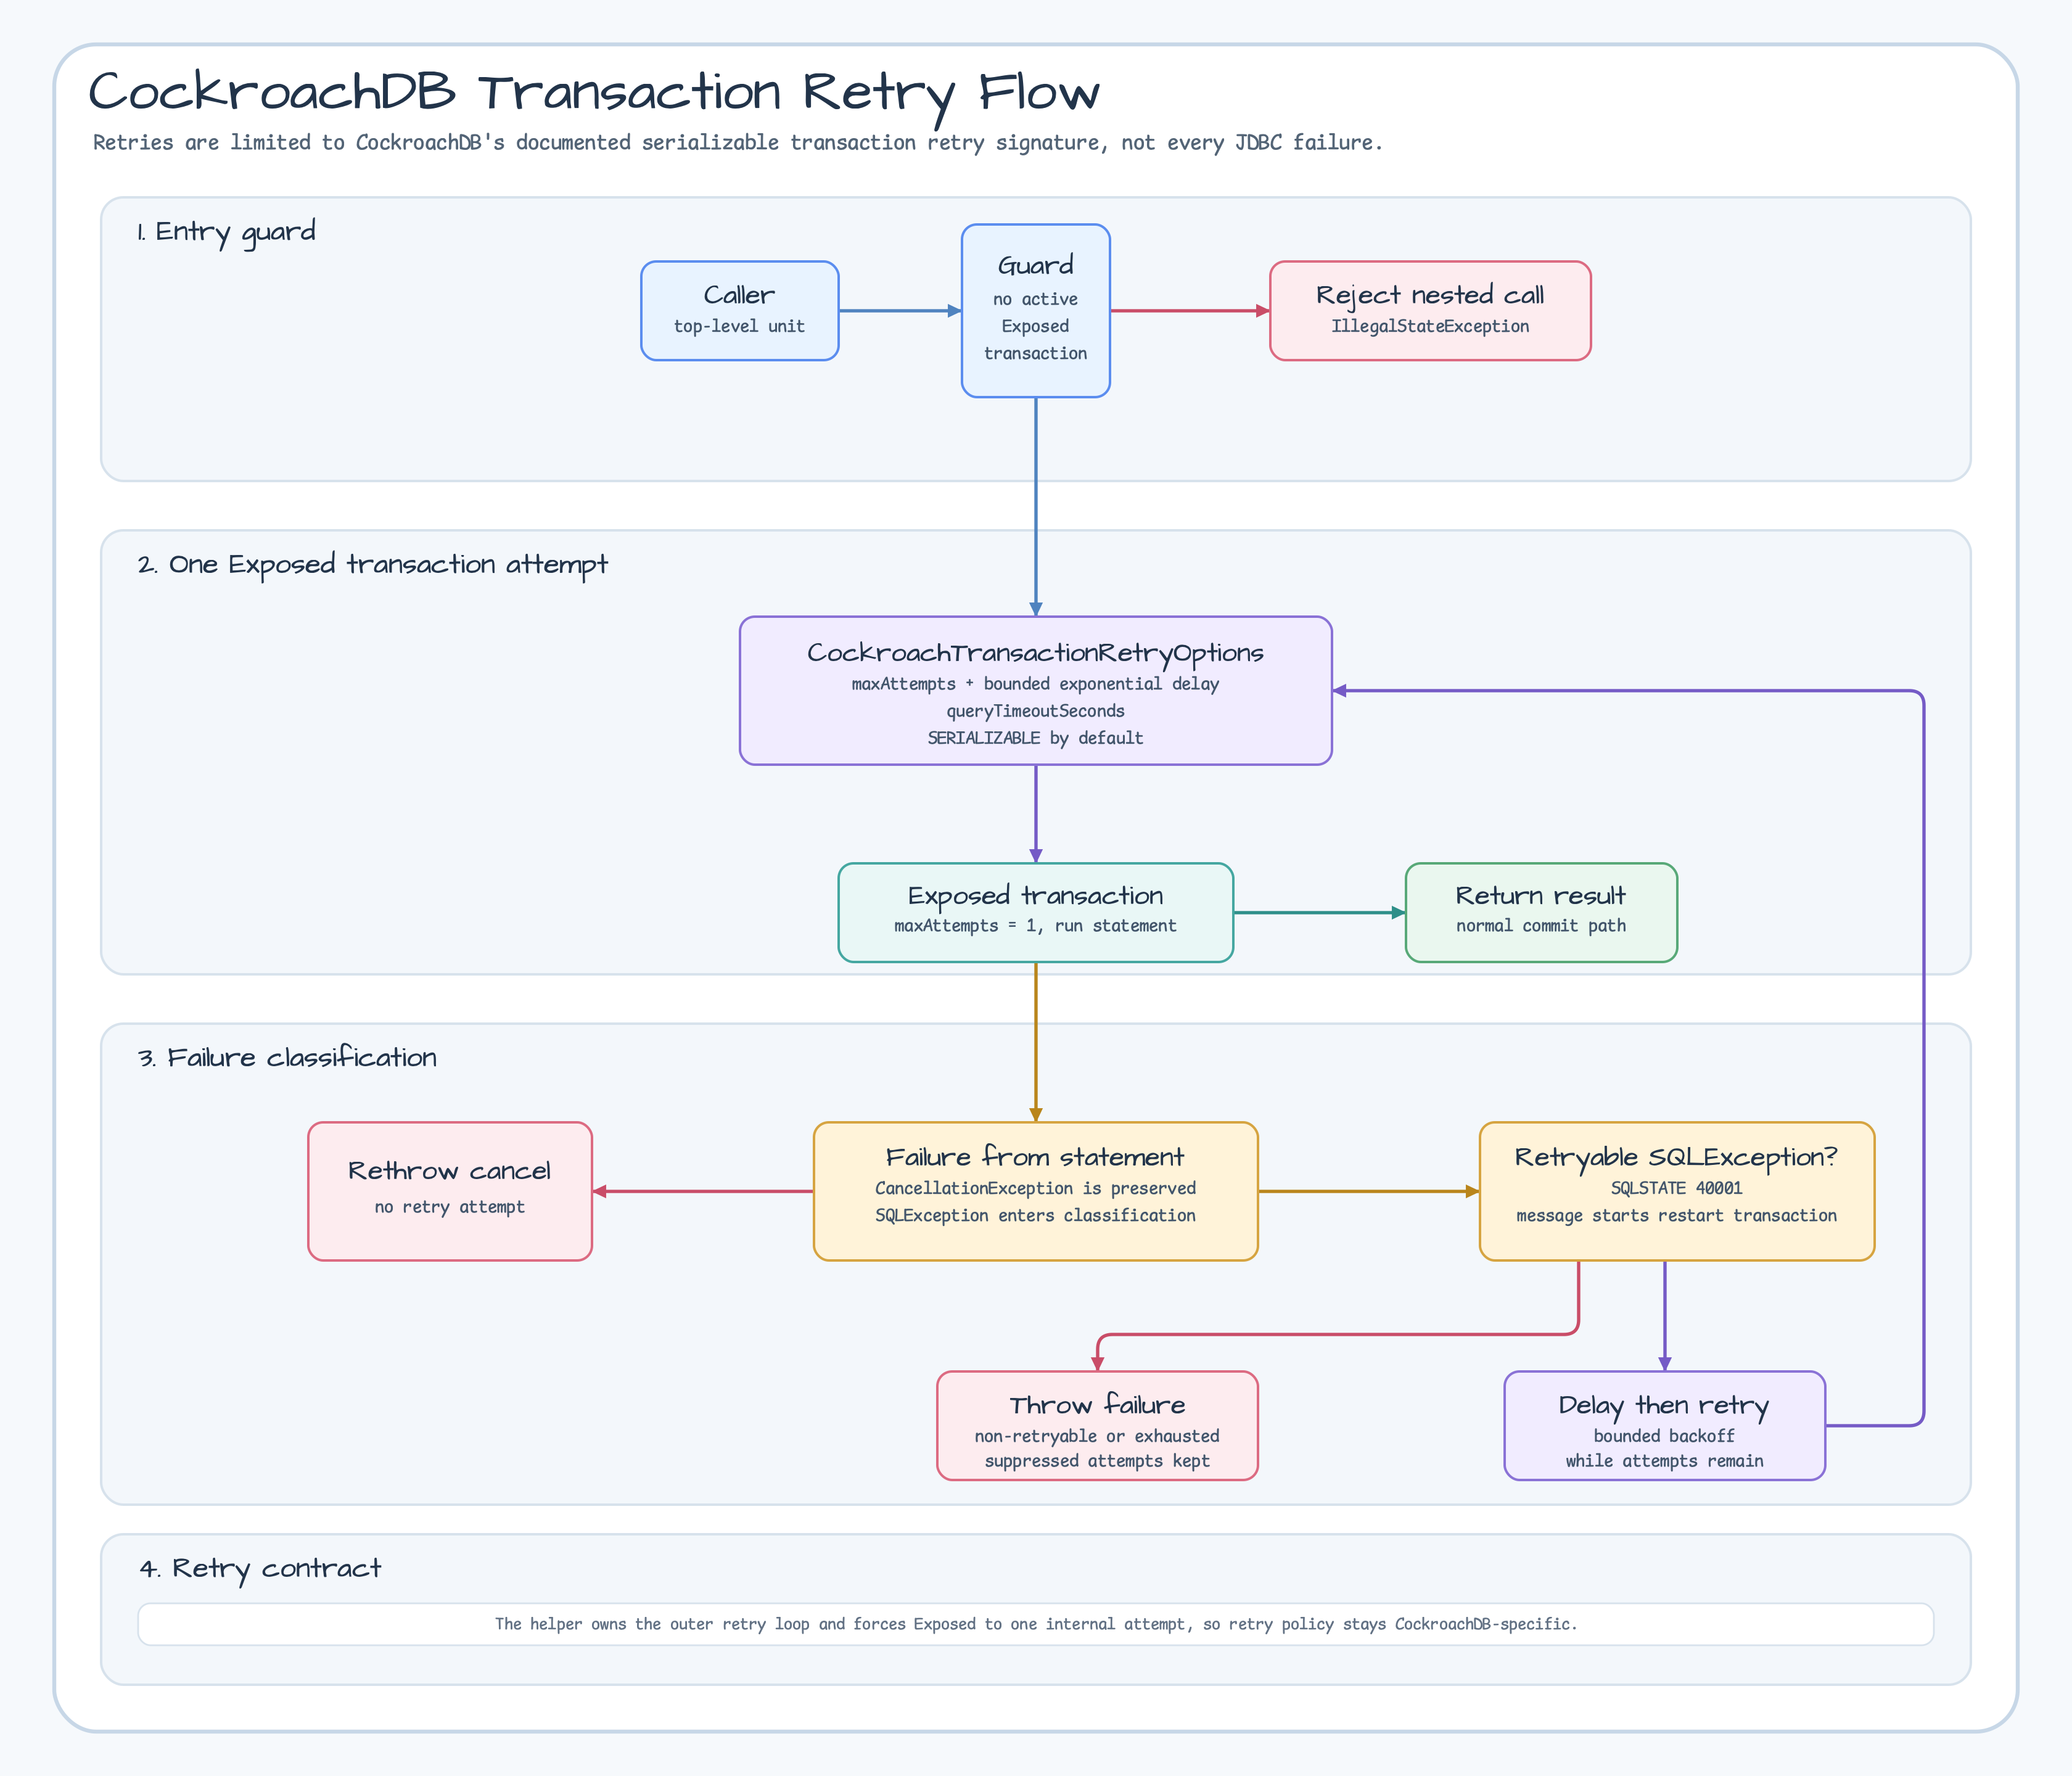Click the Failure from statement node
Viewport: 2072px width, 1776px height.
point(1035,1191)
